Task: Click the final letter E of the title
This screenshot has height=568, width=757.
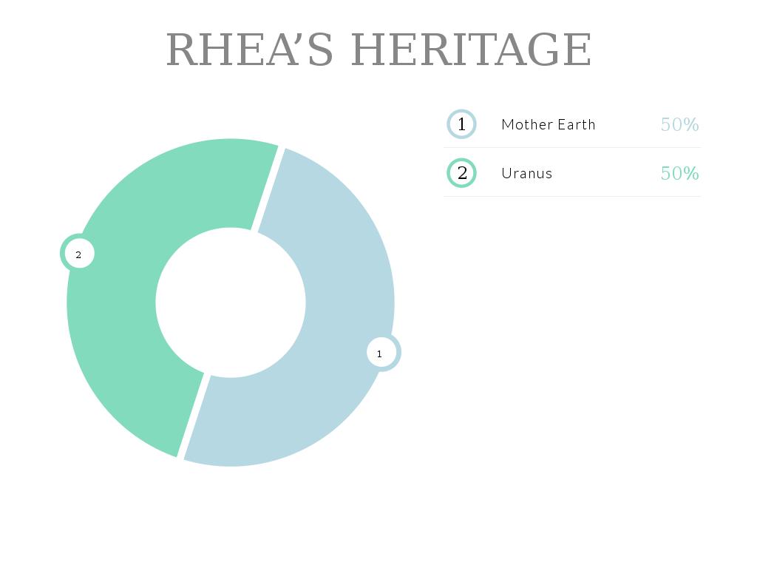Action: (x=578, y=50)
